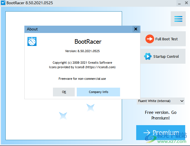Click the Free version. Go Premium! text
Viewport: 190px width, 146px height.
point(161,115)
